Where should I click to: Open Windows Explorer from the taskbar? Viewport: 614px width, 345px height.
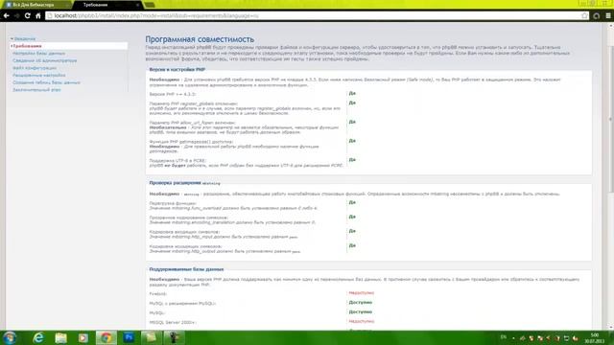(60, 337)
